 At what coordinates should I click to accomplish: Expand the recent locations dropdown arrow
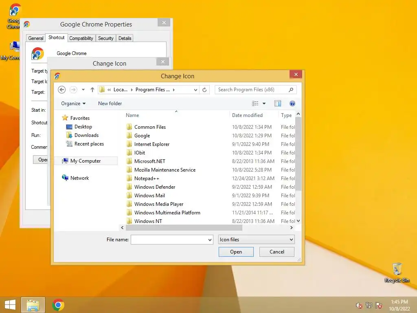tap(83, 90)
